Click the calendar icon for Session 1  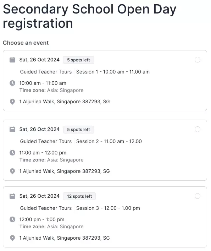point(12,60)
